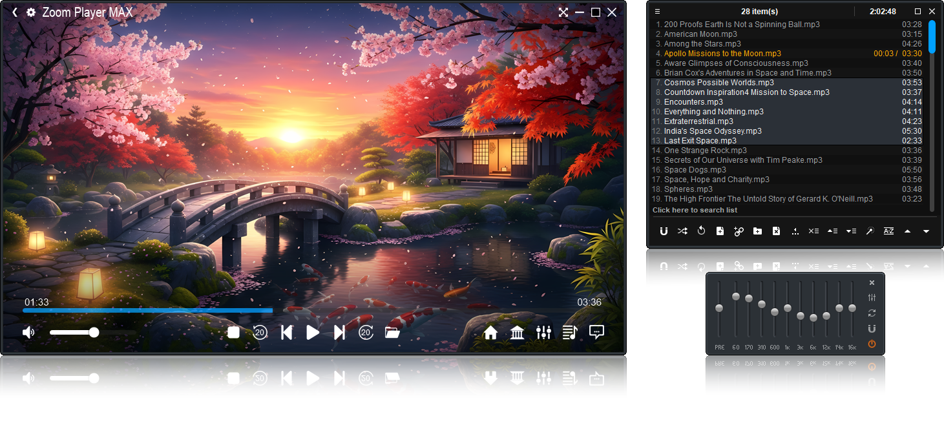This screenshot has width=944, height=427.
Task: Toggle shuffle in the playlist toolbar
Action: 682,231
